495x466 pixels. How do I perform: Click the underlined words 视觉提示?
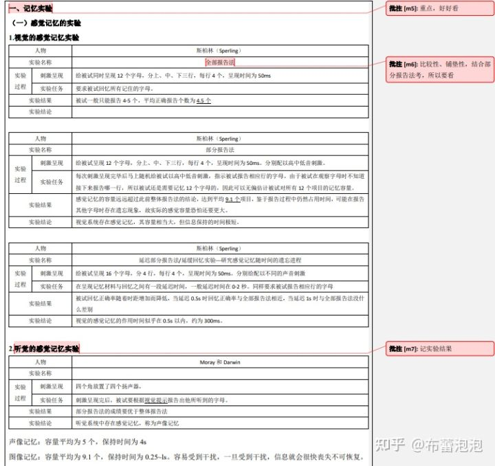pos(156,401)
